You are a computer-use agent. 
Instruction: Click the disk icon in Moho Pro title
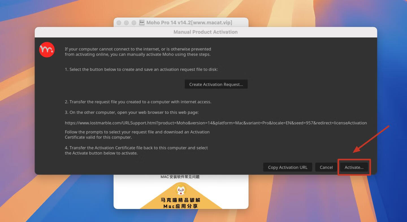pyautogui.click(x=142, y=23)
